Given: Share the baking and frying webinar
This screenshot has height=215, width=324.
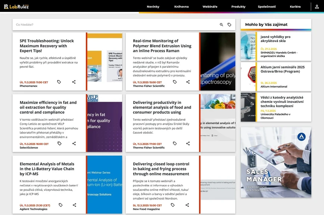Looking at the screenshot, I should click(187, 205).
